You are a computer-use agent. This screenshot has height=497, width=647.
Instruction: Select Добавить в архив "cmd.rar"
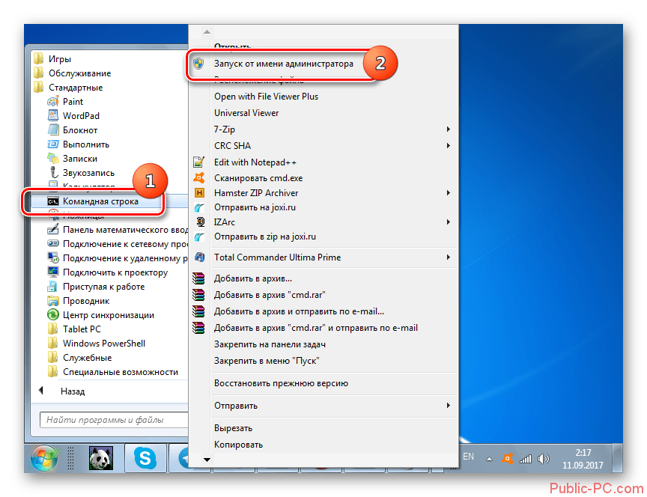tap(270, 295)
